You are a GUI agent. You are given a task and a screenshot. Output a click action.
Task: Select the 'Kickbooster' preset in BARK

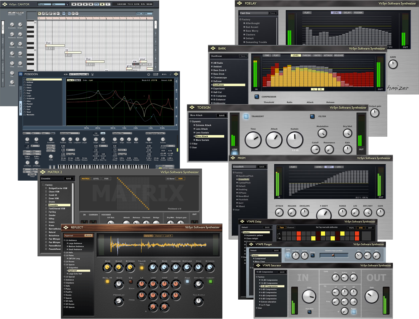click(x=219, y=103)
